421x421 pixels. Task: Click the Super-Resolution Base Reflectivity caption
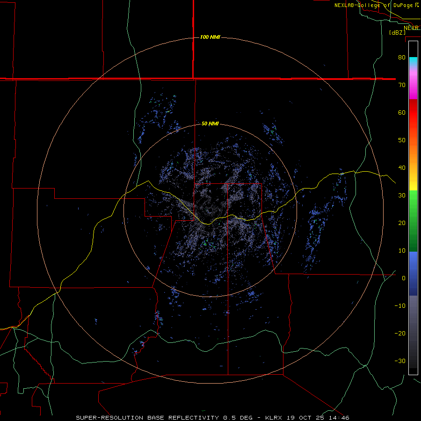tap(212, 418)
